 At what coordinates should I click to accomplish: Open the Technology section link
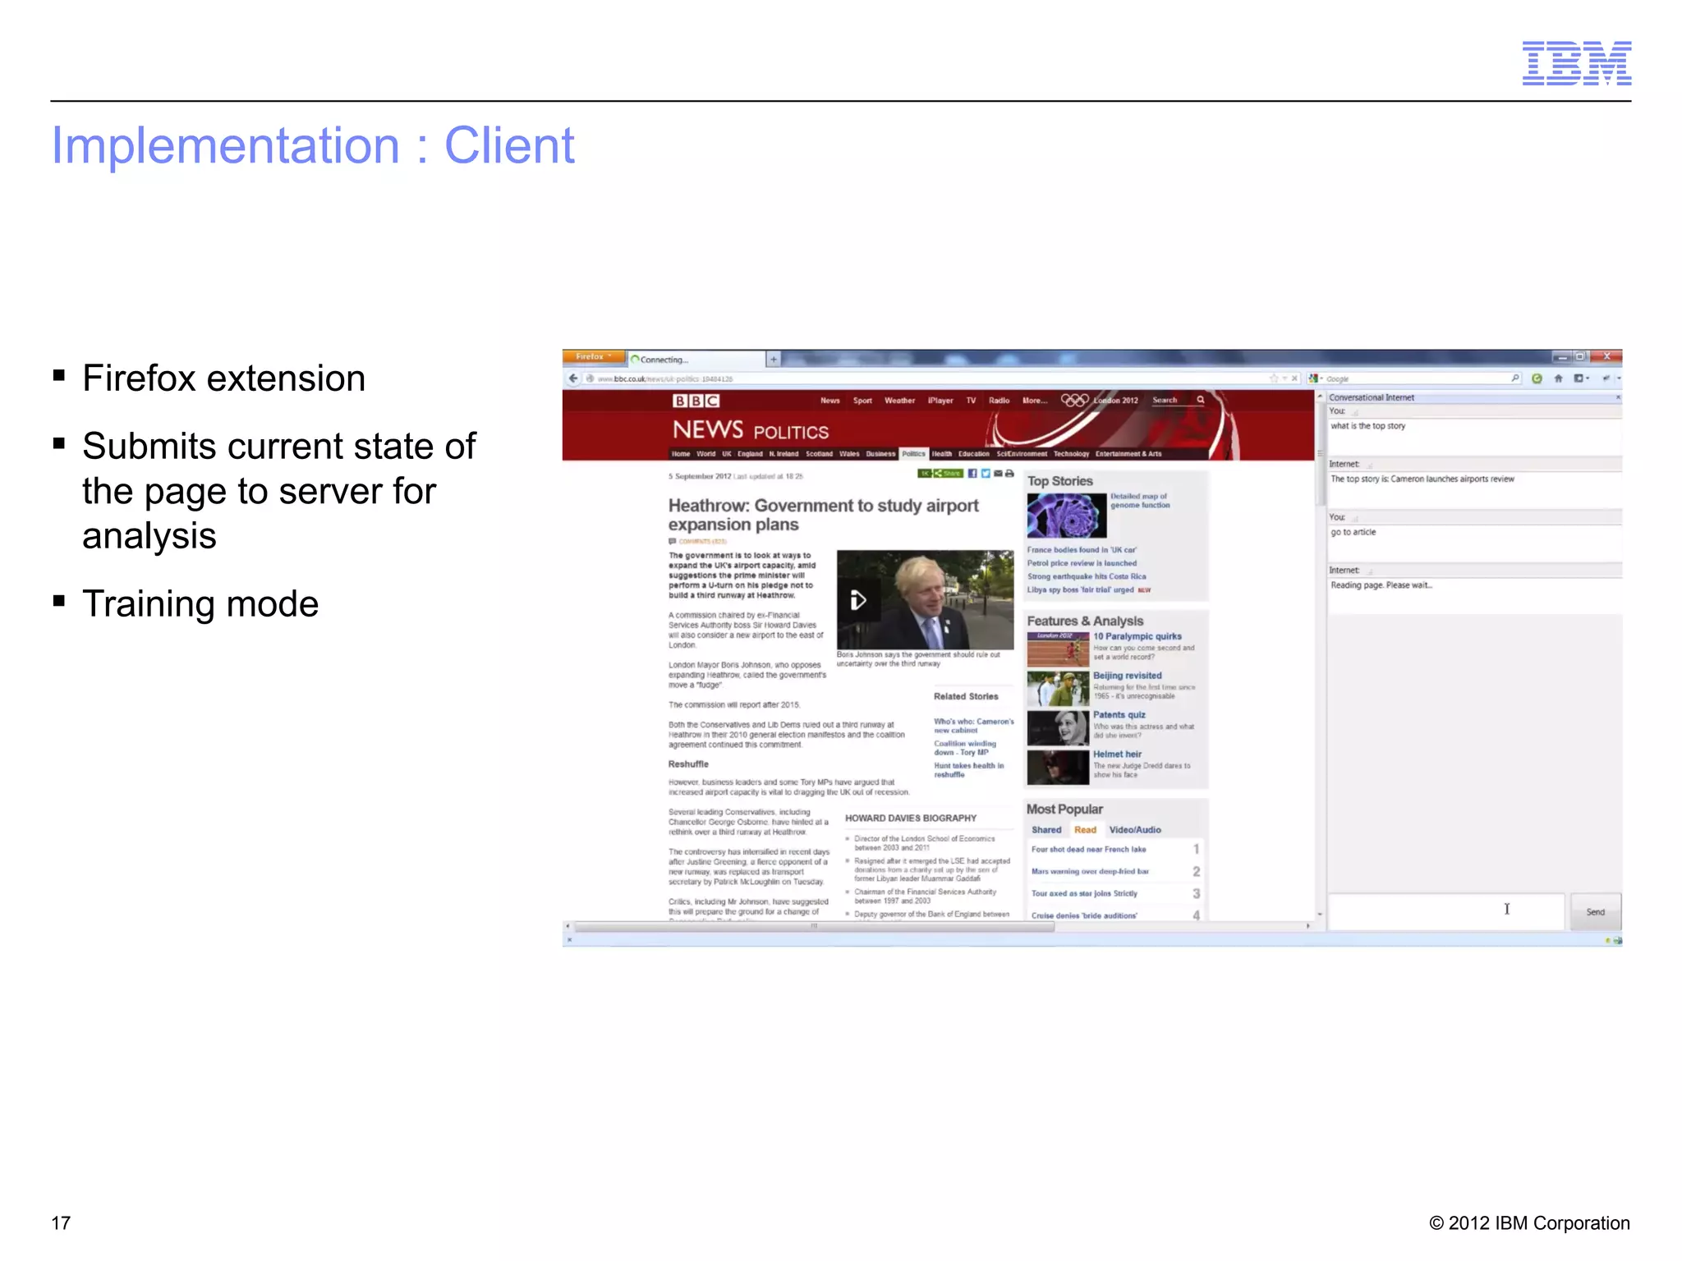[x=1071, y=454]
